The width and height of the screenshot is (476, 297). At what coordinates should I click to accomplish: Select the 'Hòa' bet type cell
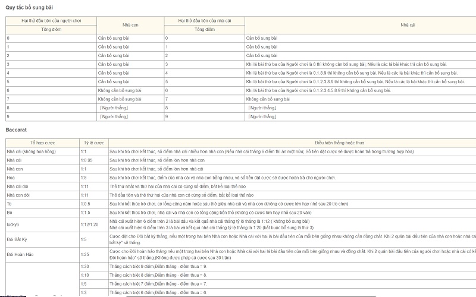(x=11, y=178)
